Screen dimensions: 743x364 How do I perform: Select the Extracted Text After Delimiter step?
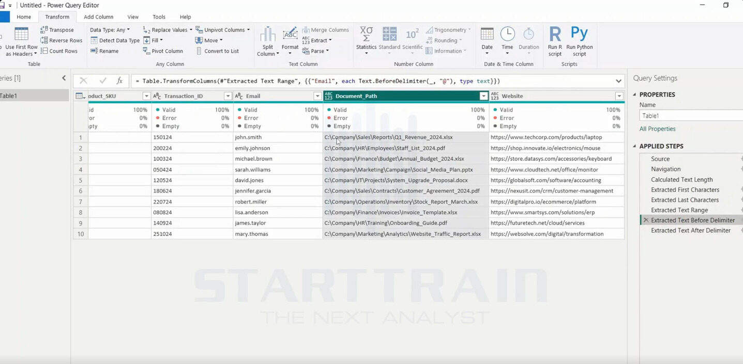pos(691,231)
